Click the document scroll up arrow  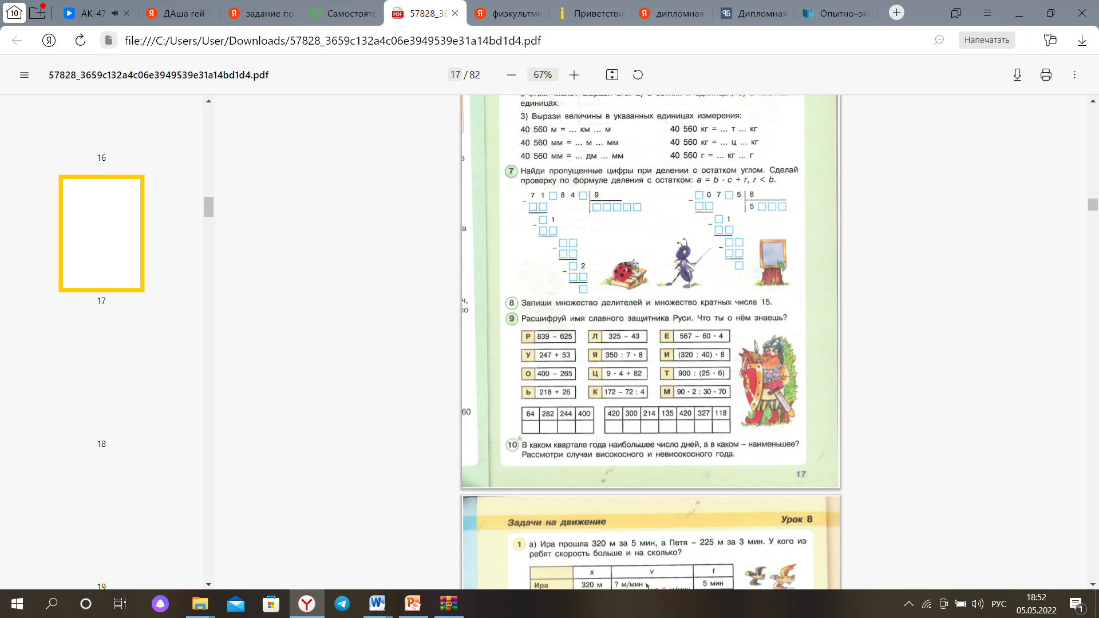point(1093,101)
